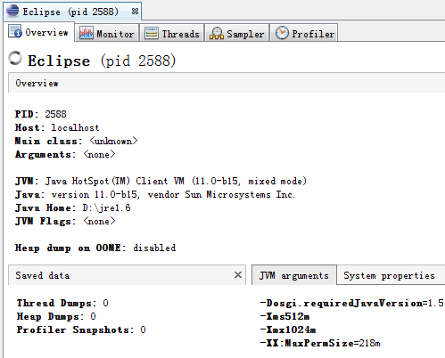Click the -Xmx1024m JVM argument text
The image size is (445, 358).
click(x=288, y=330)
